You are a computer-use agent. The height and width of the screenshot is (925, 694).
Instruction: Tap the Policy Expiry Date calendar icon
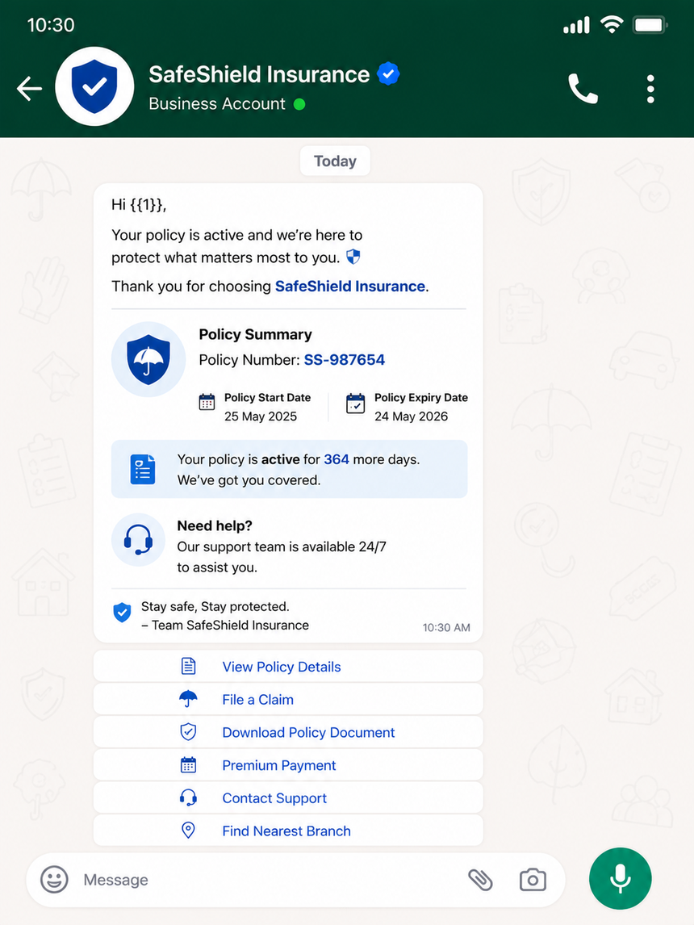(356, 404)
